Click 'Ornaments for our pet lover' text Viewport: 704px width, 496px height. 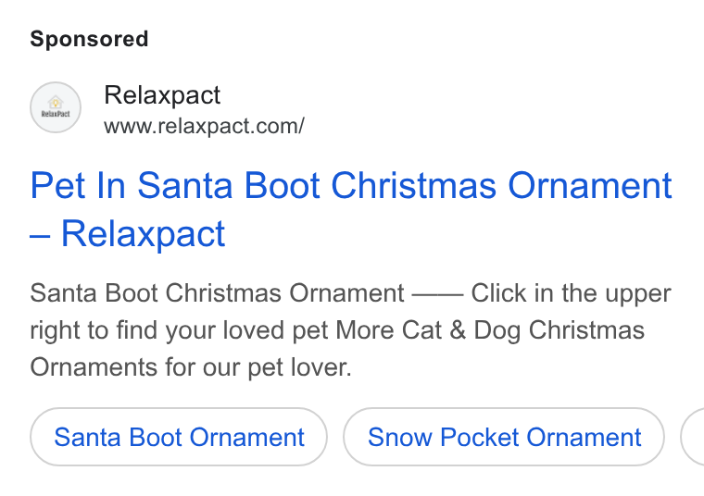[x=191, y=367]
